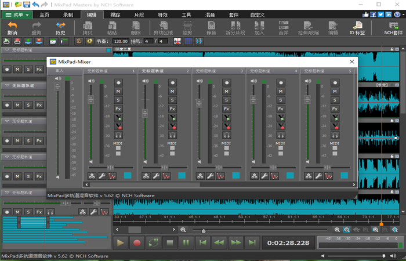
Task: Click the mixer horizontal scrollbar right arrow
Action: (354, 184)
